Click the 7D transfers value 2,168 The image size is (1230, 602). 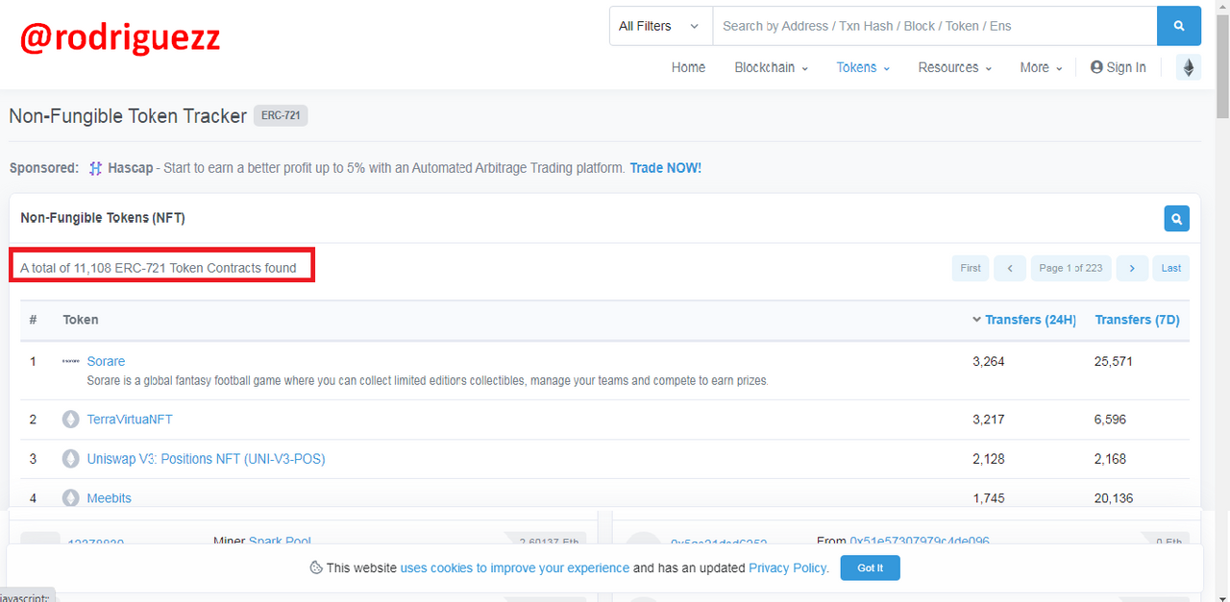[1110, 459]
